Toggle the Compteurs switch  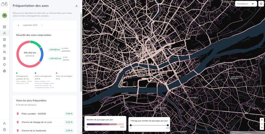tap(252, 4)
